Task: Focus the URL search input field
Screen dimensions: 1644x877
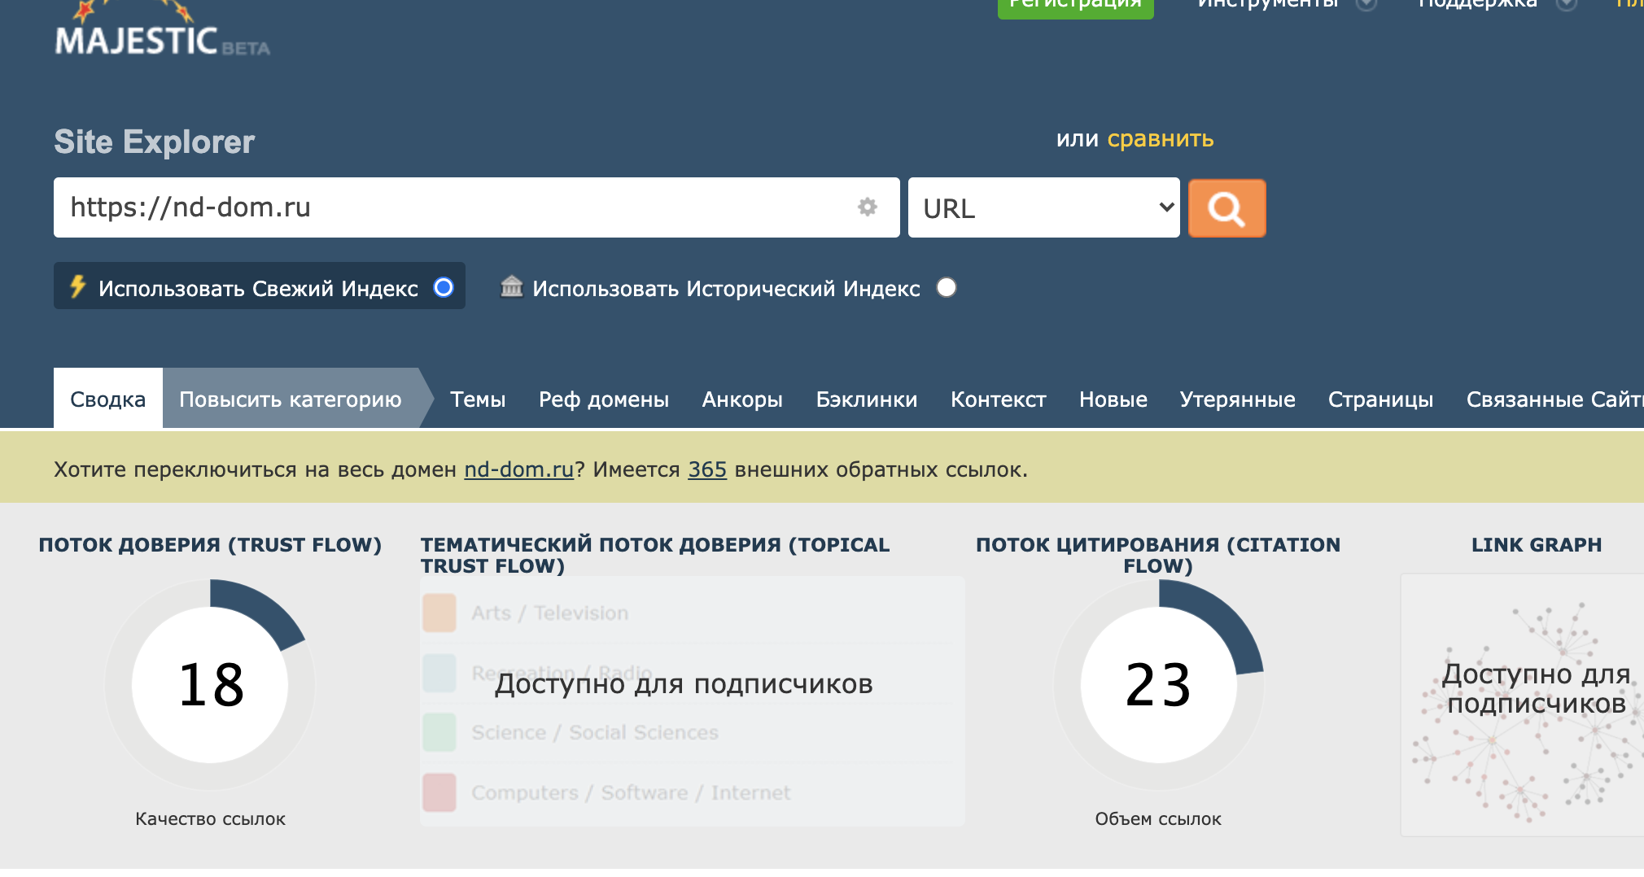Action: [477, 207]
